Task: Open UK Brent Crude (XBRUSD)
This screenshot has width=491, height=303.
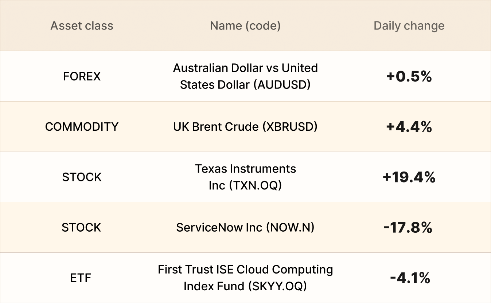Action: click(245, 127)
